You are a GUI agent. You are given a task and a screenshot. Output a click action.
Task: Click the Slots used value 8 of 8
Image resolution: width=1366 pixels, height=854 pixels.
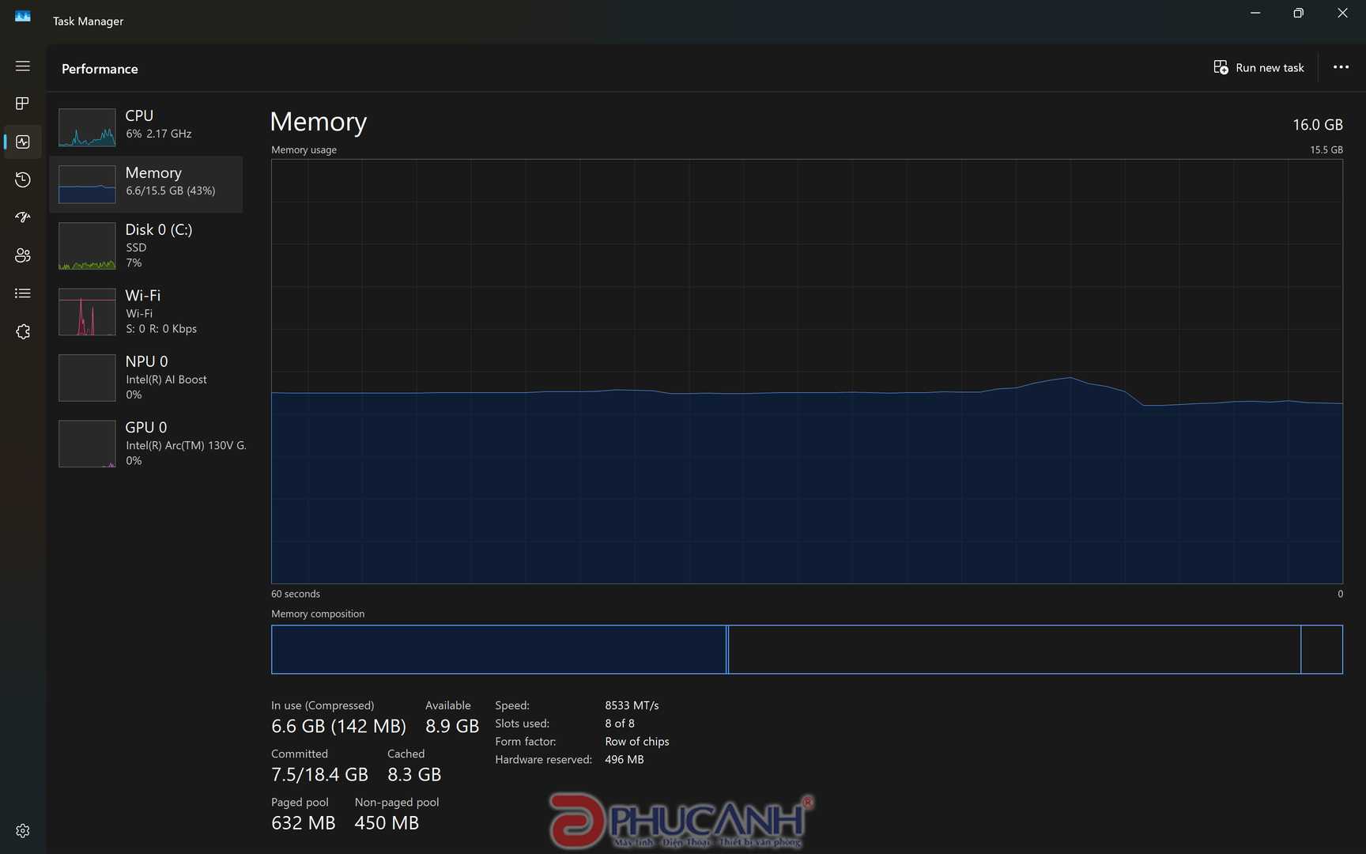click(x=620, y=724)
